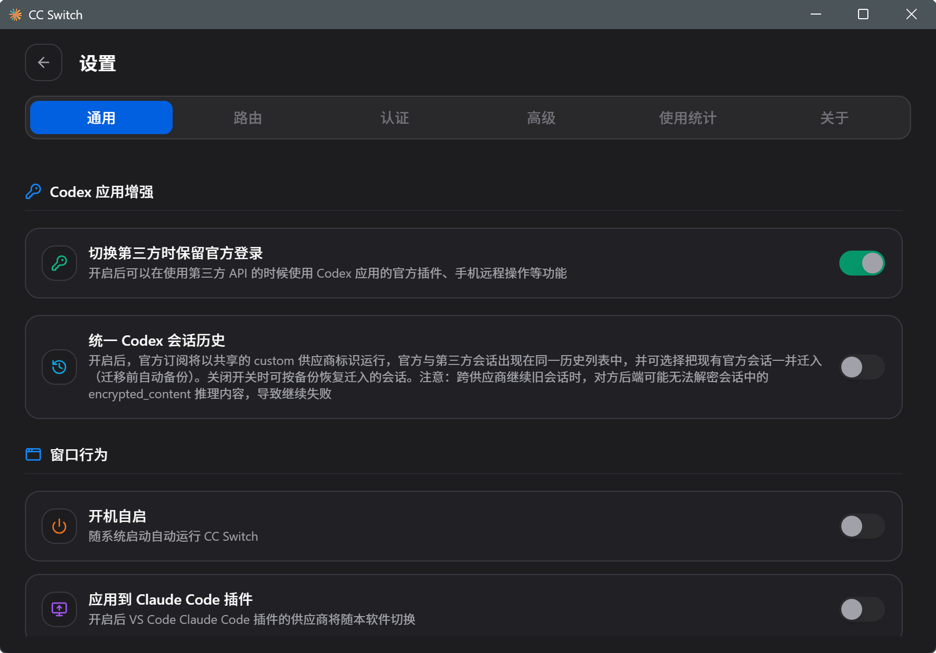Click the history clock icon in the 会话历史 card
The image size is (936, 653).
(x=59, y=367)
